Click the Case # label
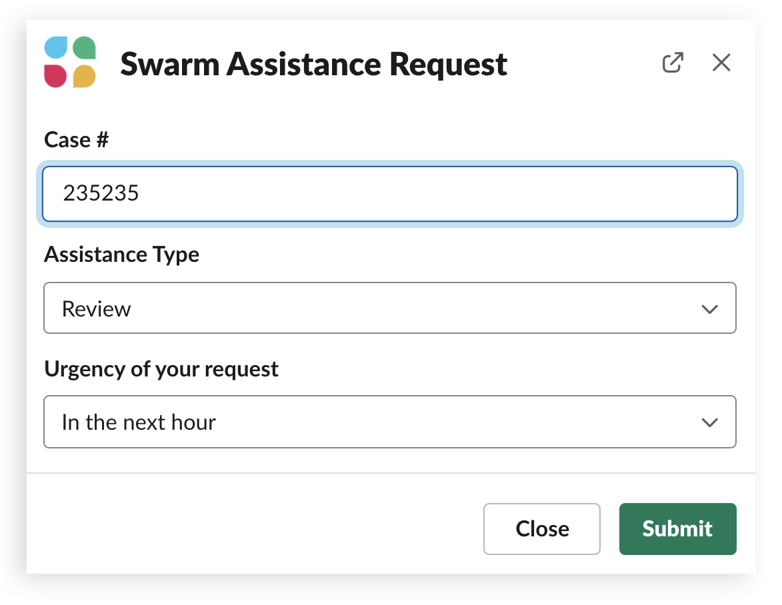 tap(76, 139)
